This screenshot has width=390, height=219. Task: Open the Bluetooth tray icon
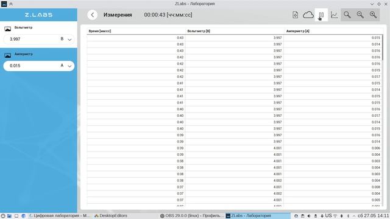click(x=348, y=216)
